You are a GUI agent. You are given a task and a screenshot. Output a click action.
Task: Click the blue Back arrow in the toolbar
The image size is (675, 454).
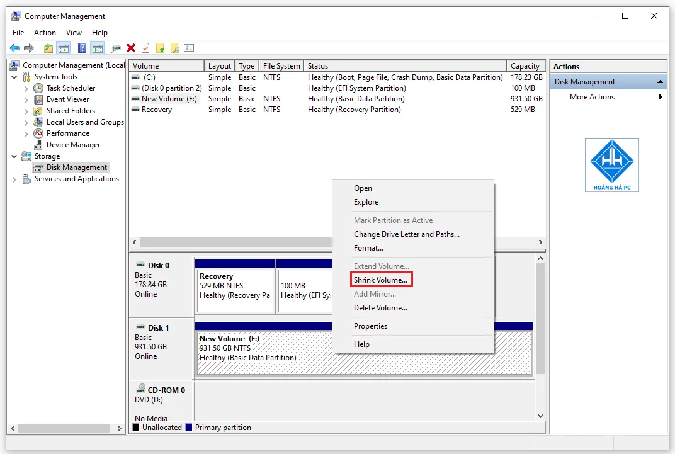pos(14,48)
